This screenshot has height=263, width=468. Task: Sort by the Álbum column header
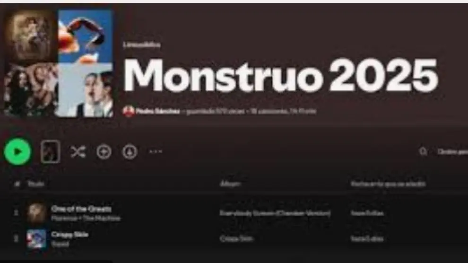click(x=230, y=184)
